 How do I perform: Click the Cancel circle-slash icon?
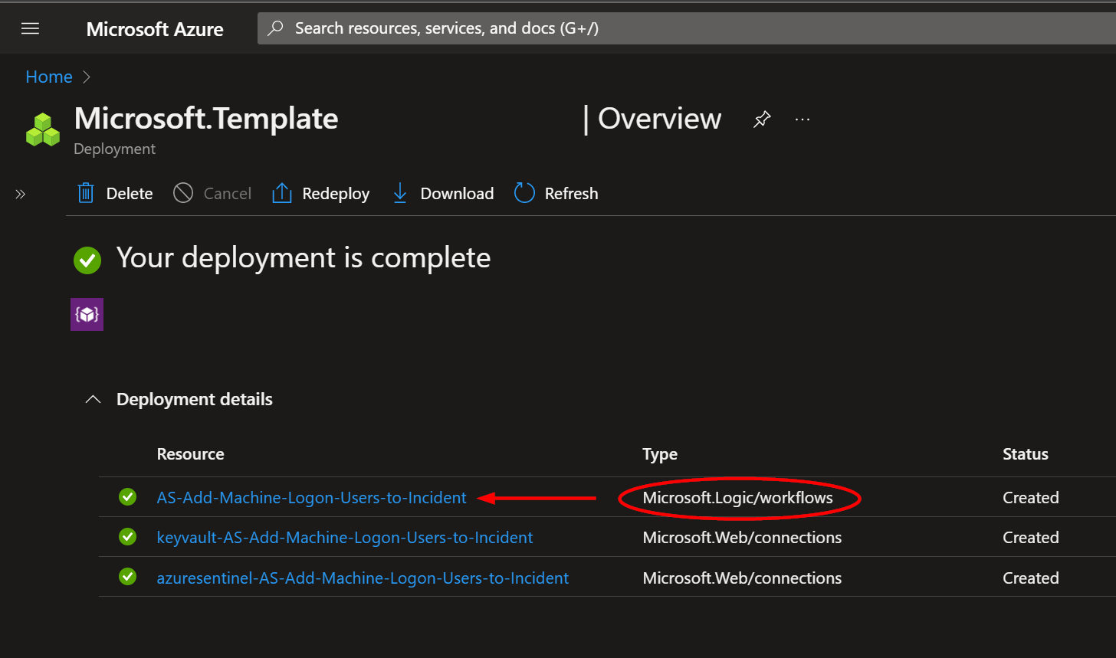(183, 193)
